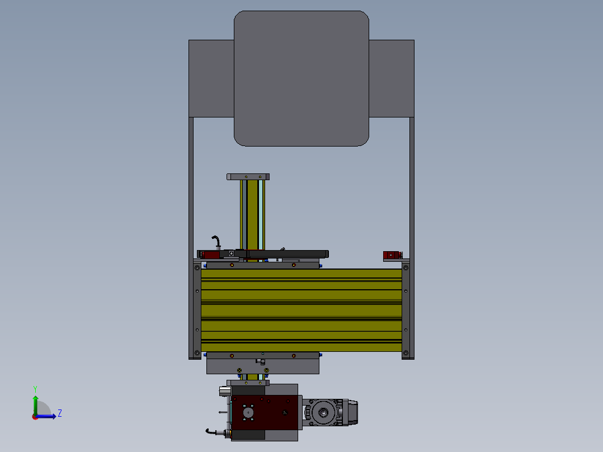Click the red origin dot of the triad
This screenshot has height=452, width=603.
(x=35, y=416)
